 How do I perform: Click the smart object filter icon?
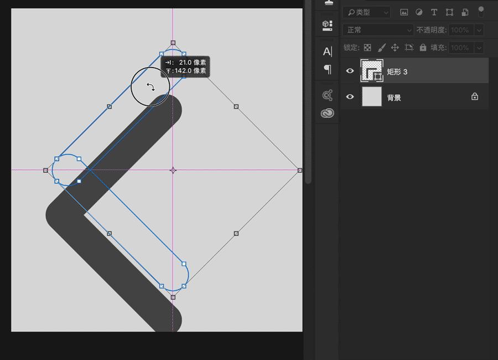coord(465,12)
